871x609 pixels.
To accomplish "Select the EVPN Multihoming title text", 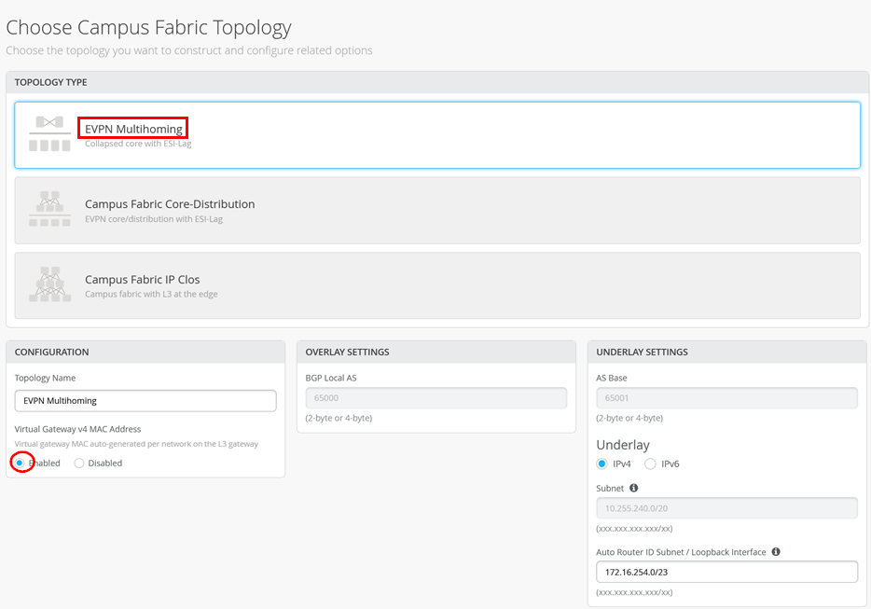I will 133,129.
